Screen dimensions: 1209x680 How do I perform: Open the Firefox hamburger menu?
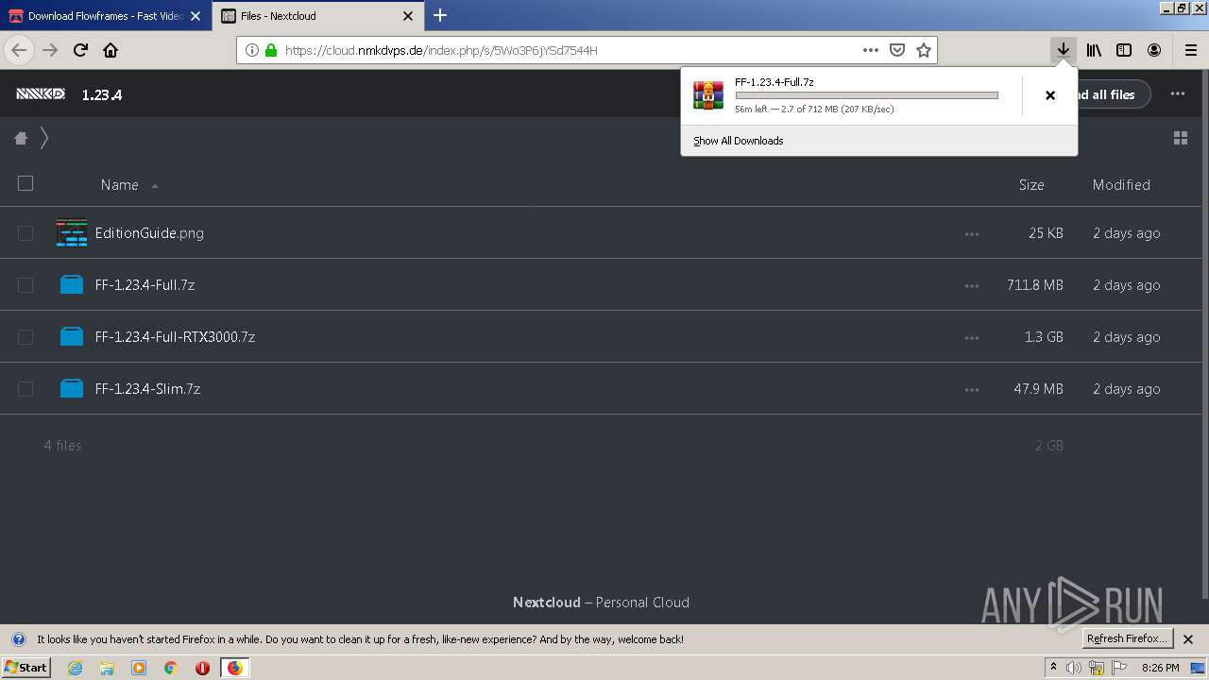point(1190,50)
